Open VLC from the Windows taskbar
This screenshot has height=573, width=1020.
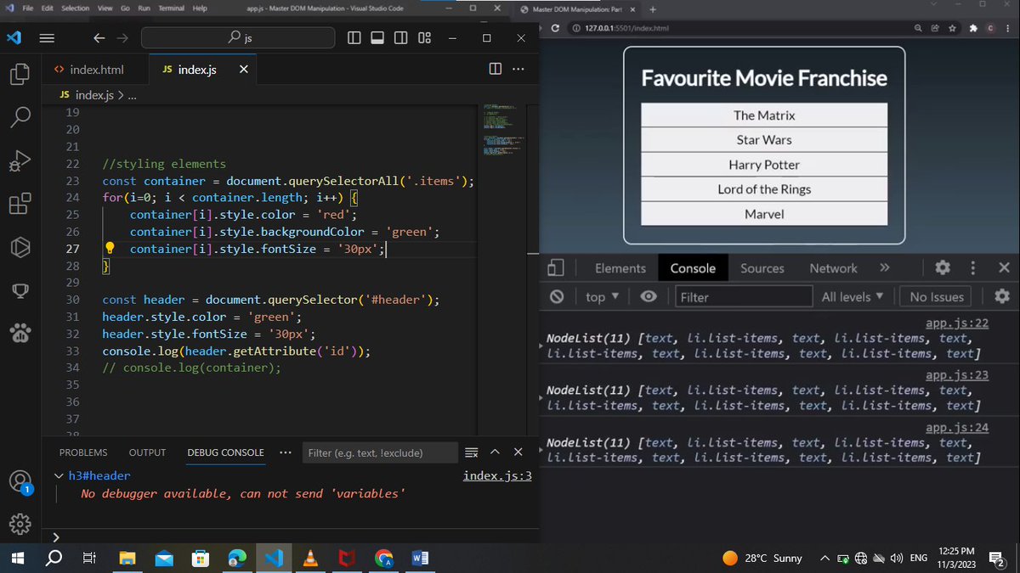(310, 558)
